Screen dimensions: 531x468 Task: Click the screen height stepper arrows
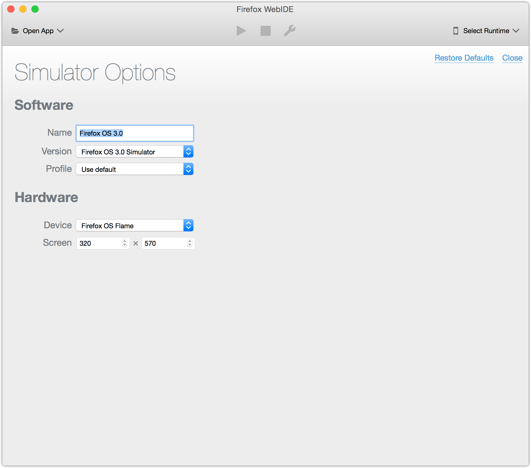pos(190,243)
